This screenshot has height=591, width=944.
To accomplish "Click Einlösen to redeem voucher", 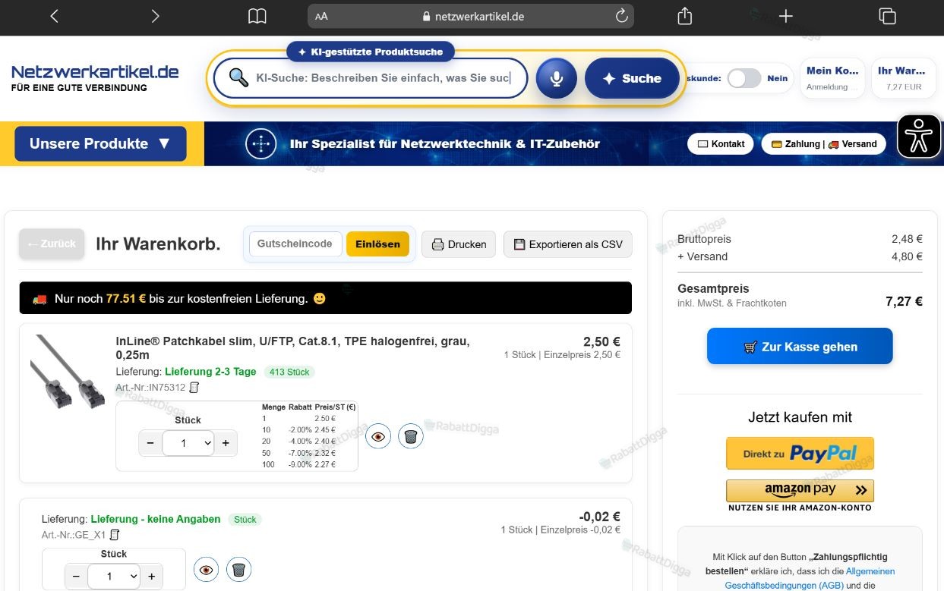I will (377, 244).
